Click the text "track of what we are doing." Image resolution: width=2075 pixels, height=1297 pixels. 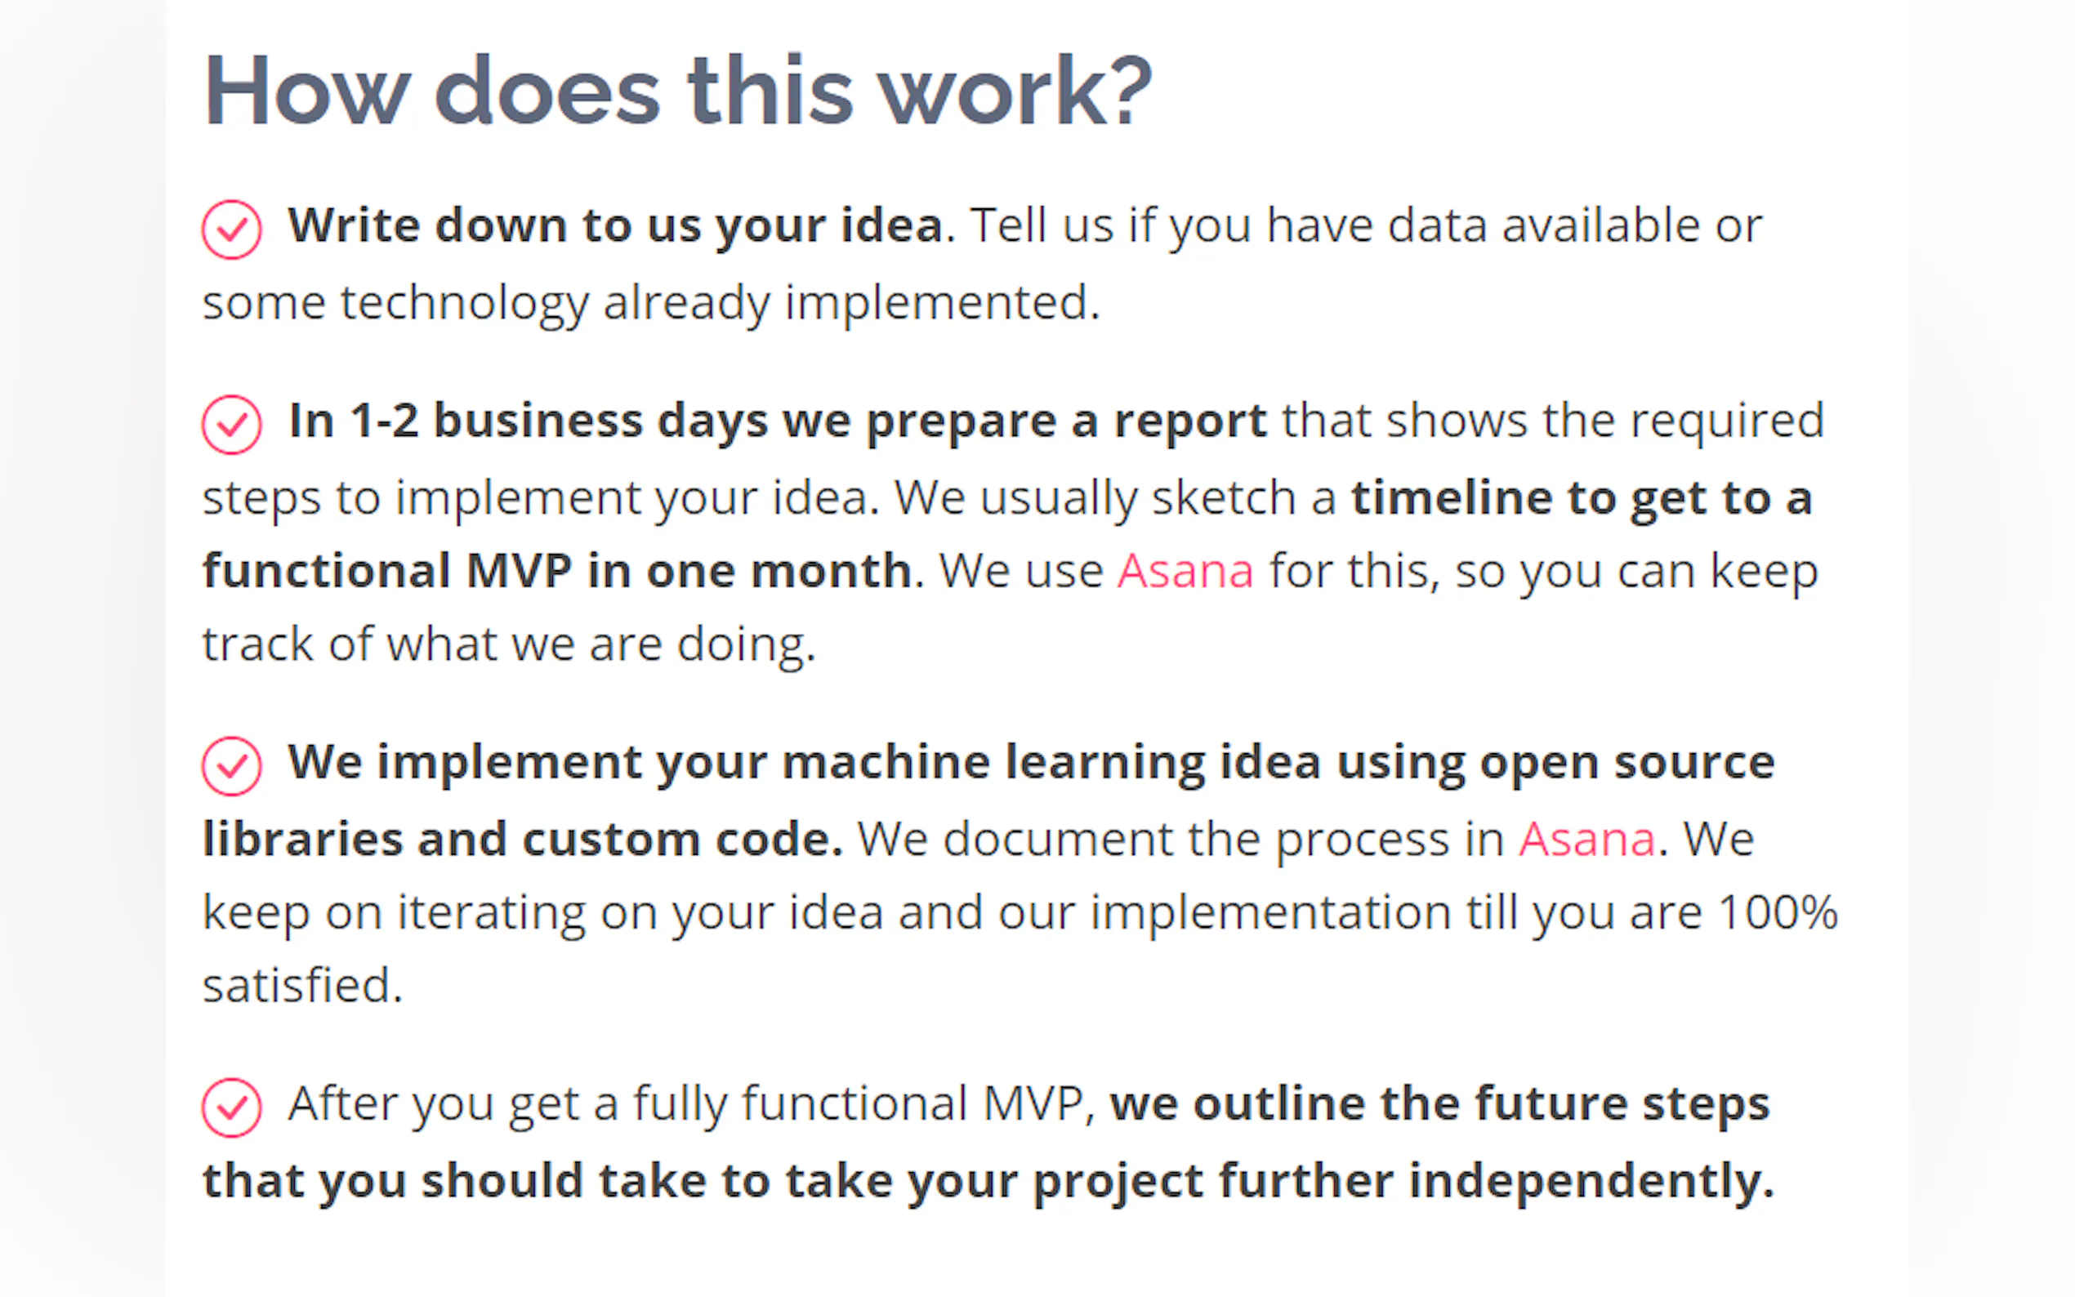click(x=509, y=644)
